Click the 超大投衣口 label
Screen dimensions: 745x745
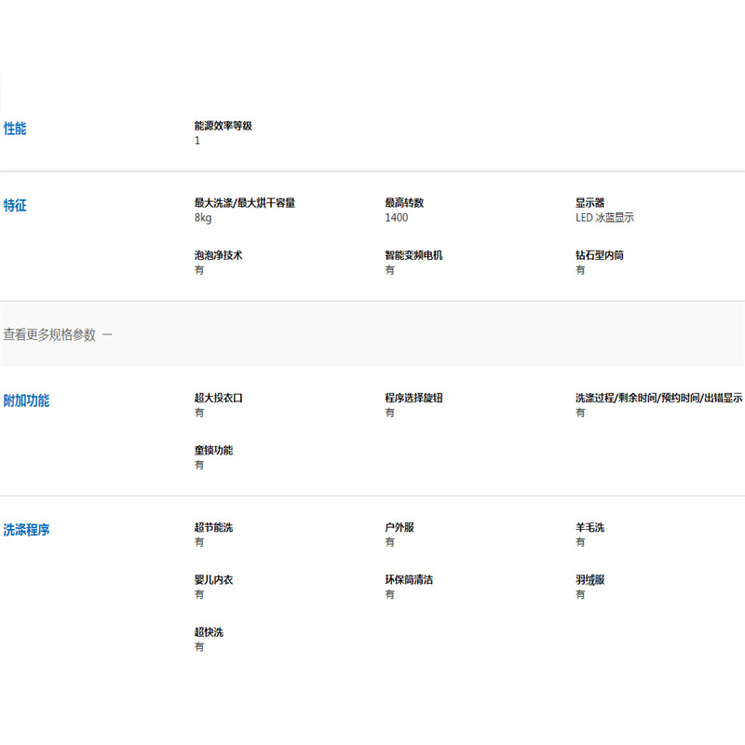coord(219,398)
